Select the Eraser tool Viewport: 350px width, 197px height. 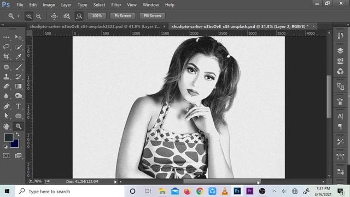[6, 86]
